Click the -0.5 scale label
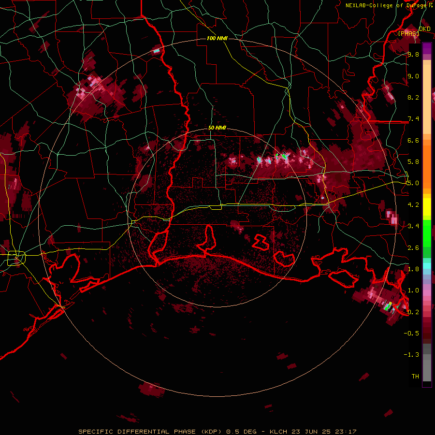 (x=411, y=333)
